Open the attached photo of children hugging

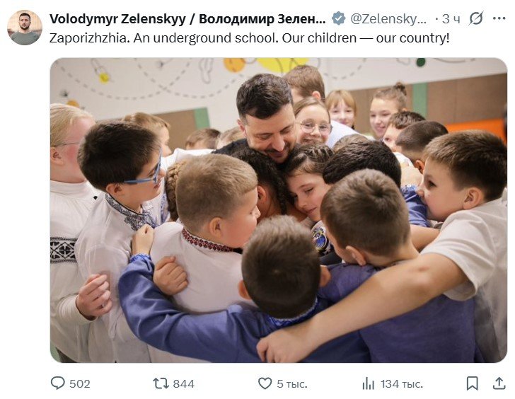click(279, 210)
